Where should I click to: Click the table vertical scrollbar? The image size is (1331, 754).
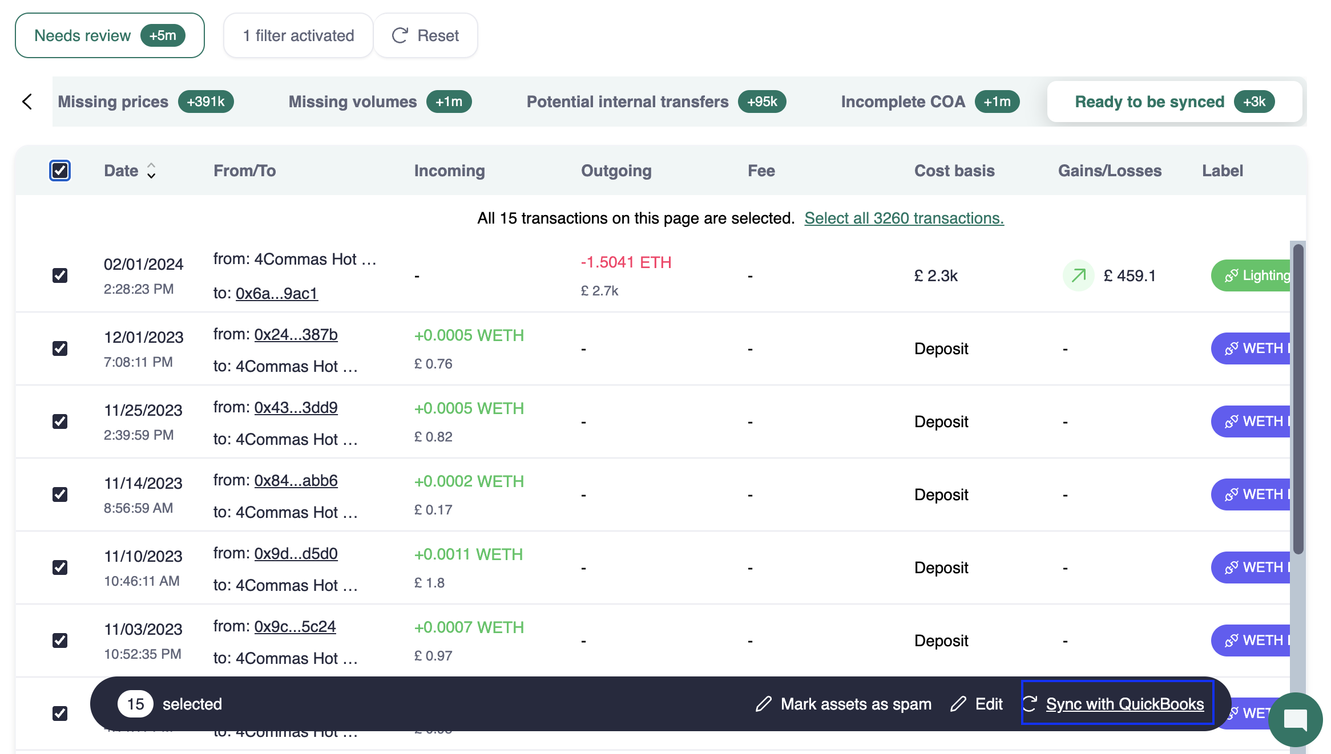click(1298, 399)
